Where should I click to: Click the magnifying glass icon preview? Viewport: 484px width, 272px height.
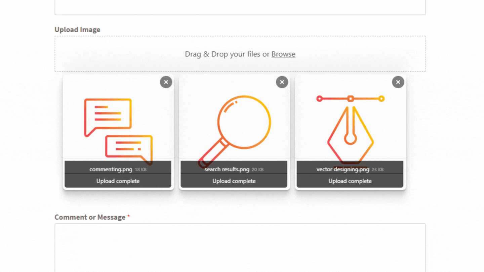[234, 132]
